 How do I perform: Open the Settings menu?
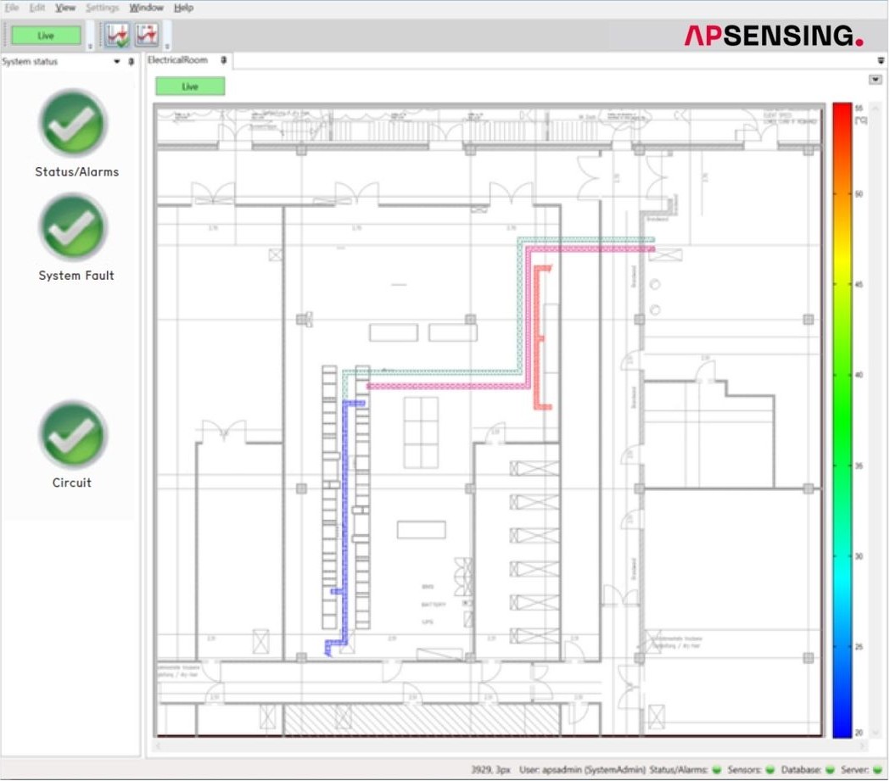[x=101, y=7]
